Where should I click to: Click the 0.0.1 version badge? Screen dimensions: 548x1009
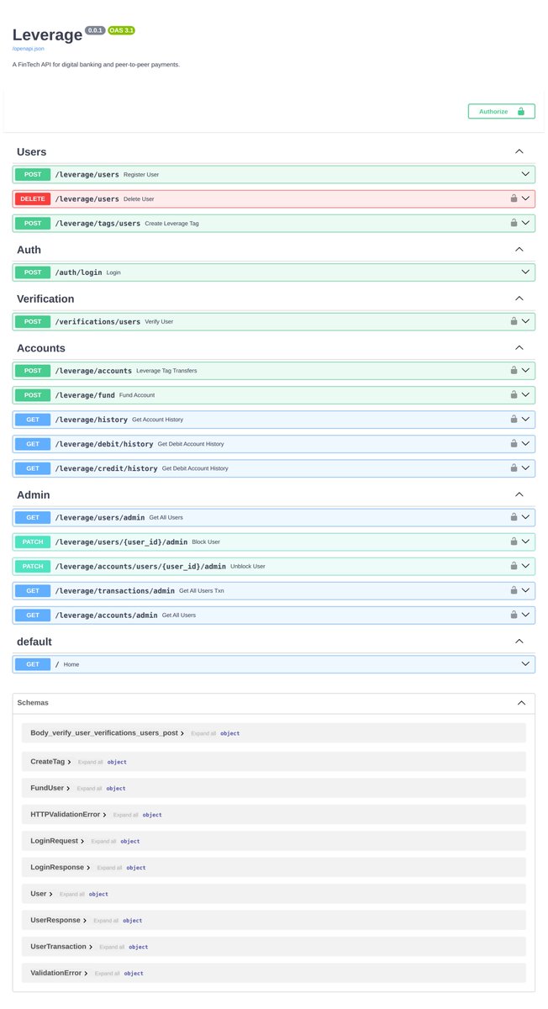[95, 30]
